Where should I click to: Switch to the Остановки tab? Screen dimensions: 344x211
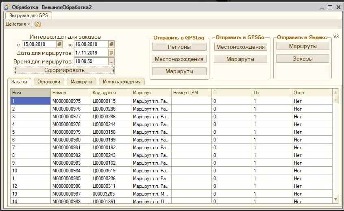tap(49, 82)
